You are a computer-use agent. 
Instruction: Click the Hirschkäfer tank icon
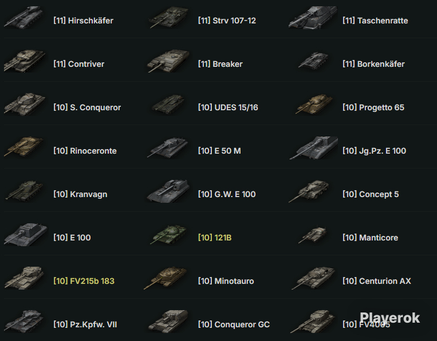(24, 18)
